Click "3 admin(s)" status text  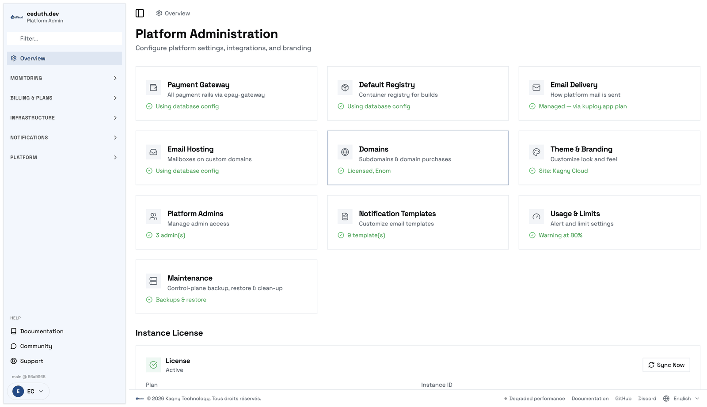[171, 235]
